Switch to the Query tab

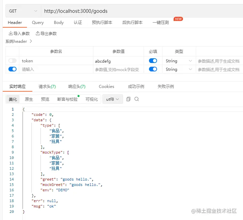tap(38, 23)
